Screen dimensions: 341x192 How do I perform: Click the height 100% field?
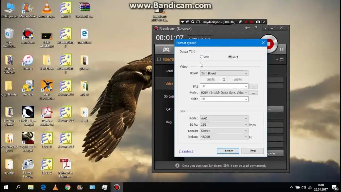pyautogui.click(x=237, y=79)
